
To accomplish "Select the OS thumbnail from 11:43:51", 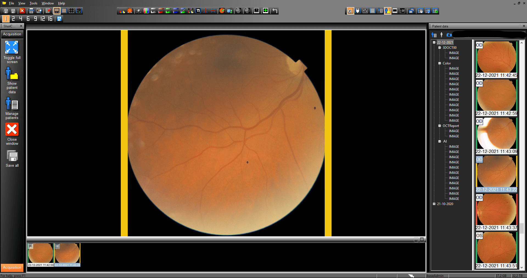I will point(496,248).
